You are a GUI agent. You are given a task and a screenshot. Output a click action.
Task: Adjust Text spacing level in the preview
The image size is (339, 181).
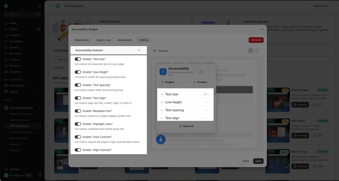(x=208, y=110)
